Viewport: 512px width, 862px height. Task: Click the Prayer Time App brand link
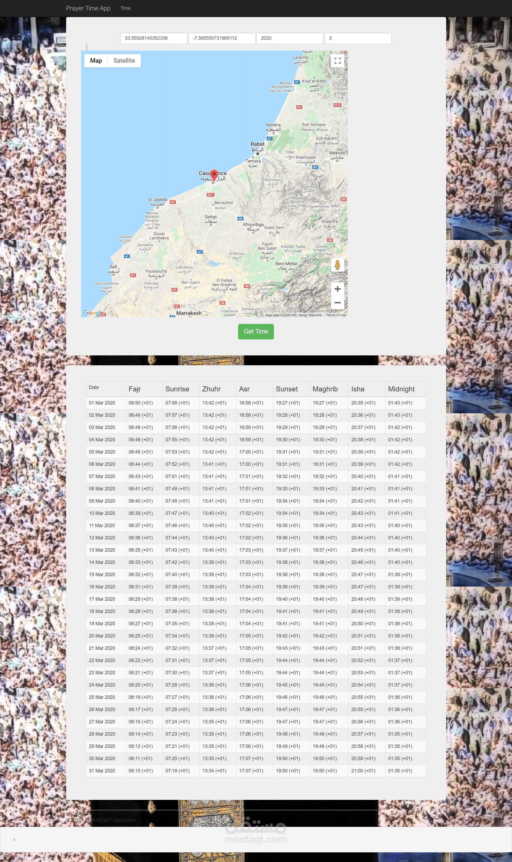[x=88, y=8]
